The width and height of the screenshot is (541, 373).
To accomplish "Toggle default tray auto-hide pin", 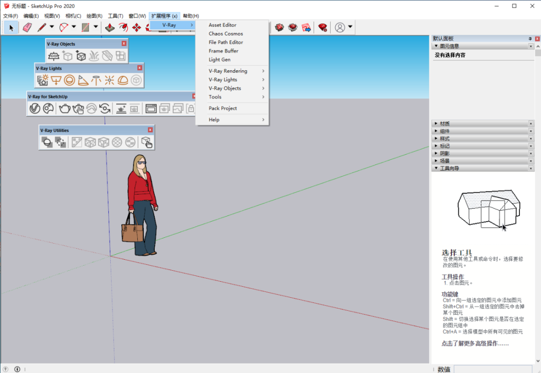I will (x=530, y=39).
